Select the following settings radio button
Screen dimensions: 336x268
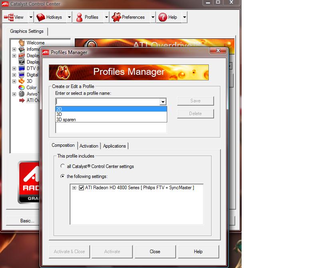tap(62, 176)
